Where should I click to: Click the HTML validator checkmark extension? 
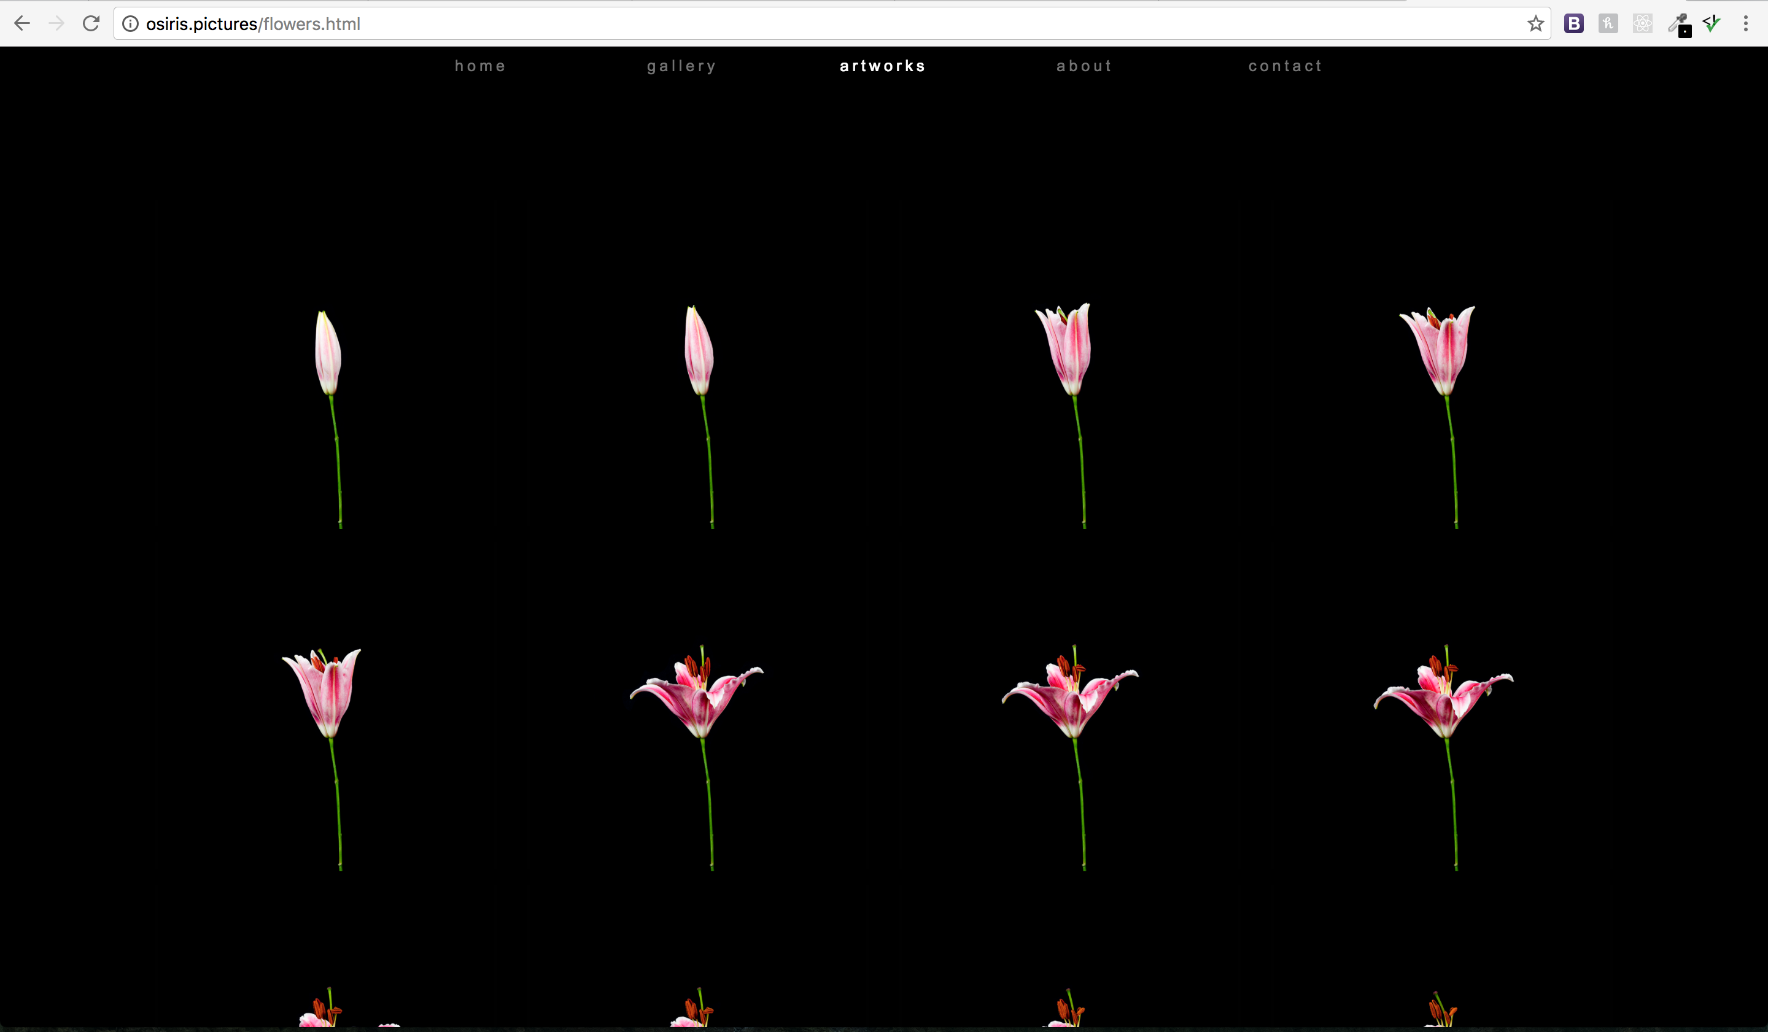tap(1712, 24)
